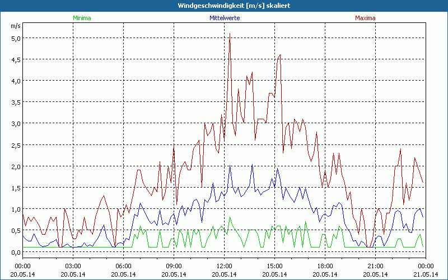This screenshot has width=448, height=280.
Task: Click the m/s unit label on the y-axis
Action: click(x=15, y=26)
